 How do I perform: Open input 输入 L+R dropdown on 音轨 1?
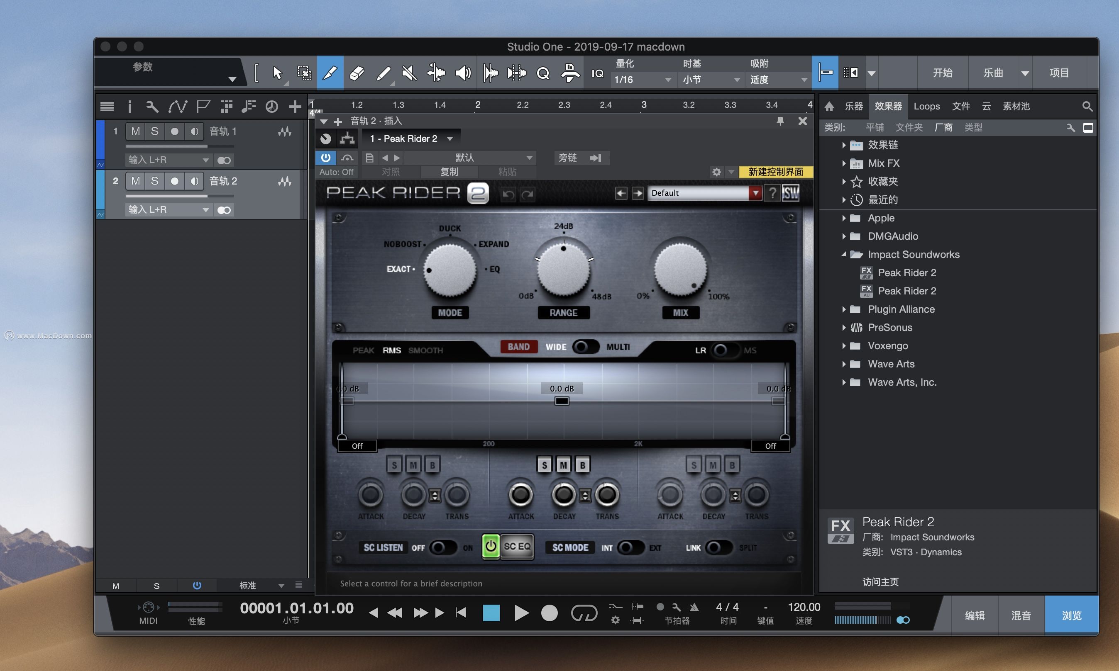tap(169, 160)
